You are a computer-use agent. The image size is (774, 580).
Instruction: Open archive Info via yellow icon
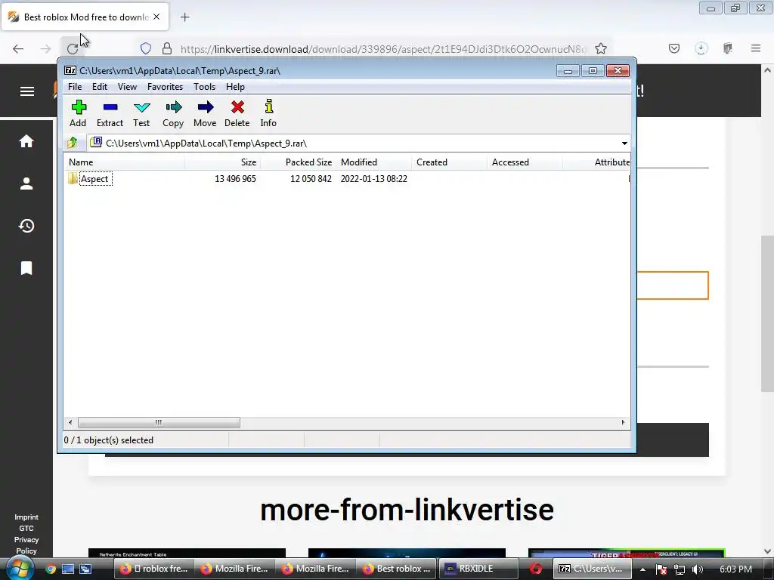pyautogui.click(x=268, y=113)
